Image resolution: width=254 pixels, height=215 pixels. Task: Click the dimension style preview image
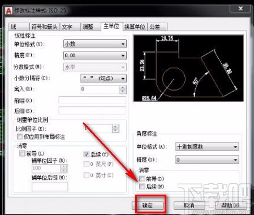(x=188, y=68)
